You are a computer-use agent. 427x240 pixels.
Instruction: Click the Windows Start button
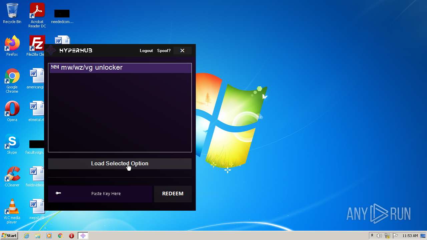tap(9, 235)
